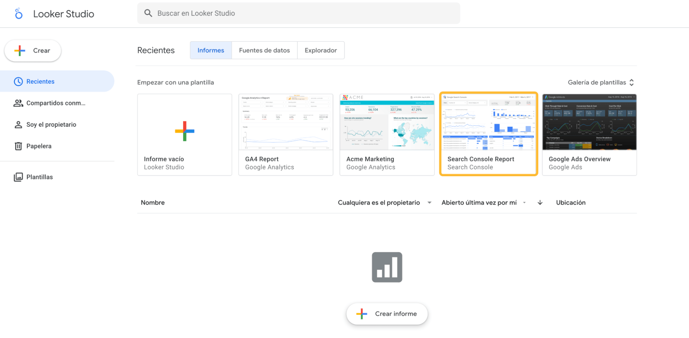Select Plantillas in the sidebar

point(39,177)
